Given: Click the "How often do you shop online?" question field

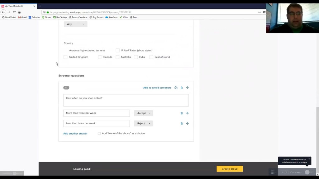Looking at the screenshot, I should [x=126, y=100].
